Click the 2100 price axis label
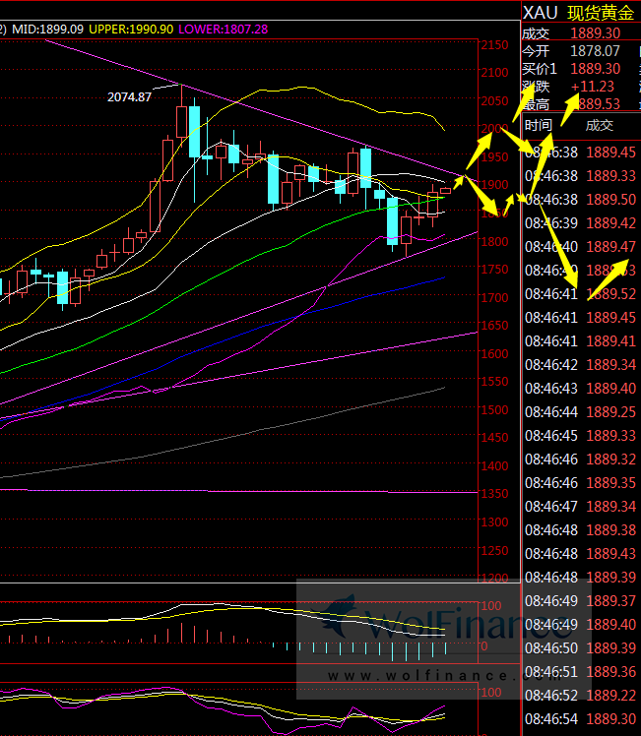Screen dimensions: 641x736 click(494, 72)
